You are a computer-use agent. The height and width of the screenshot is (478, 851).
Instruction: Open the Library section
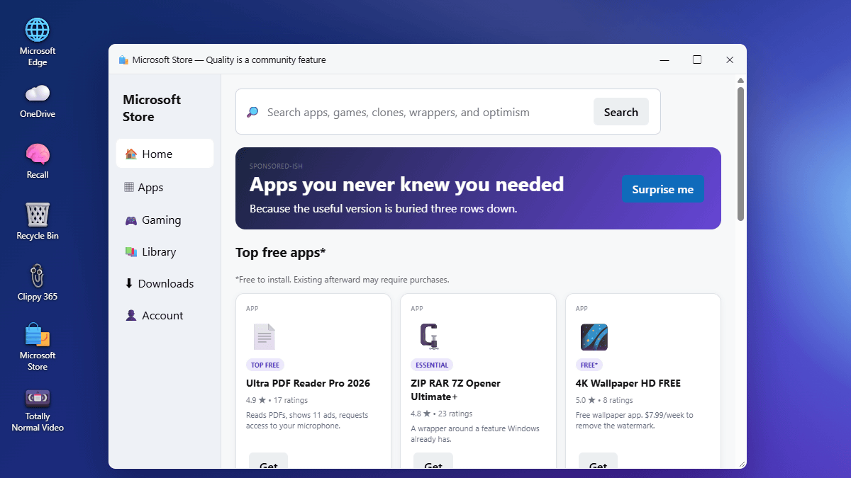(x=165, y=251)
